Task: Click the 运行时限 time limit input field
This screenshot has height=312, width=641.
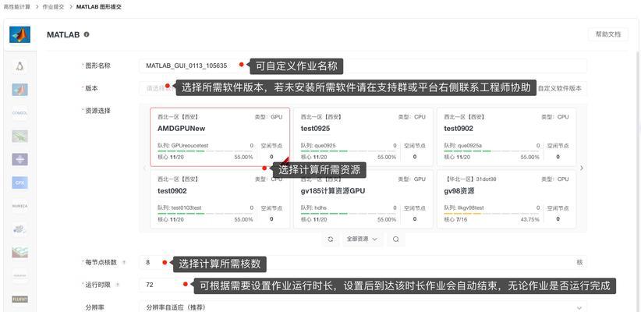Action: point(363,285)
